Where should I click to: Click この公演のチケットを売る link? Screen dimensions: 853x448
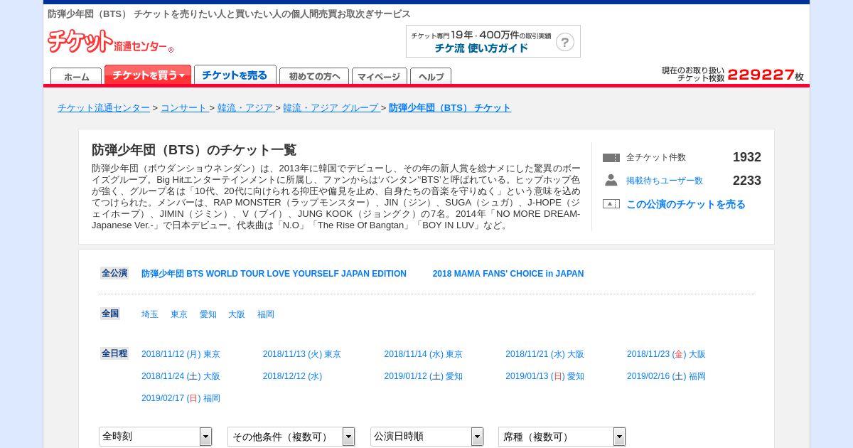point(686,204)
